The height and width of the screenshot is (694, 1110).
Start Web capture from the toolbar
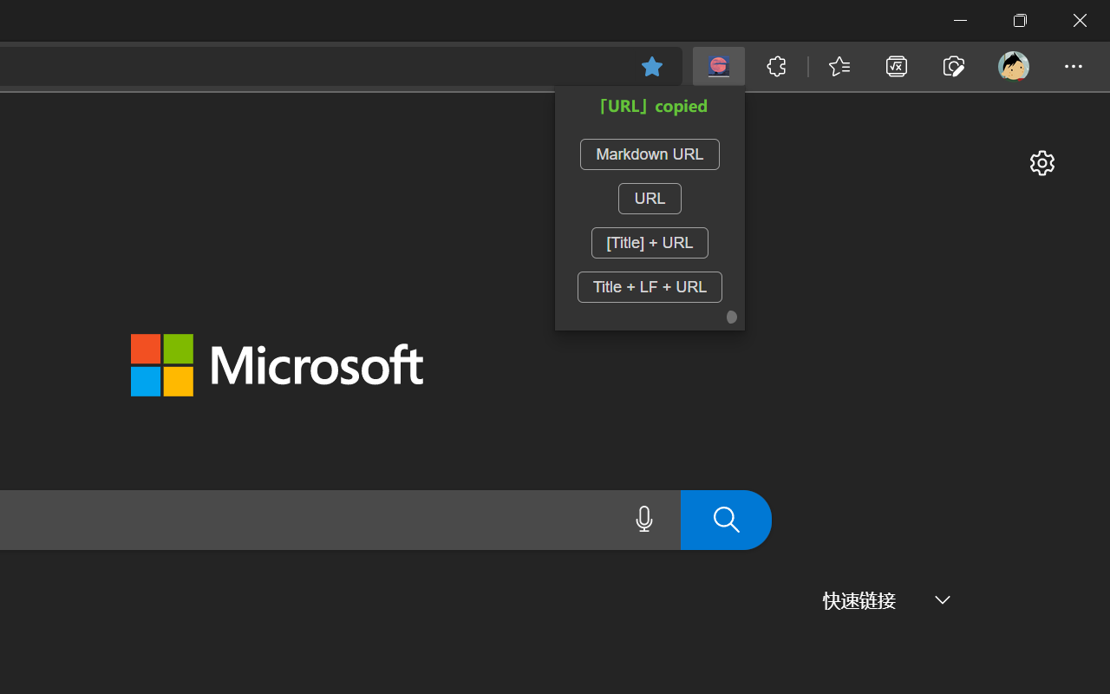[954, 66]
